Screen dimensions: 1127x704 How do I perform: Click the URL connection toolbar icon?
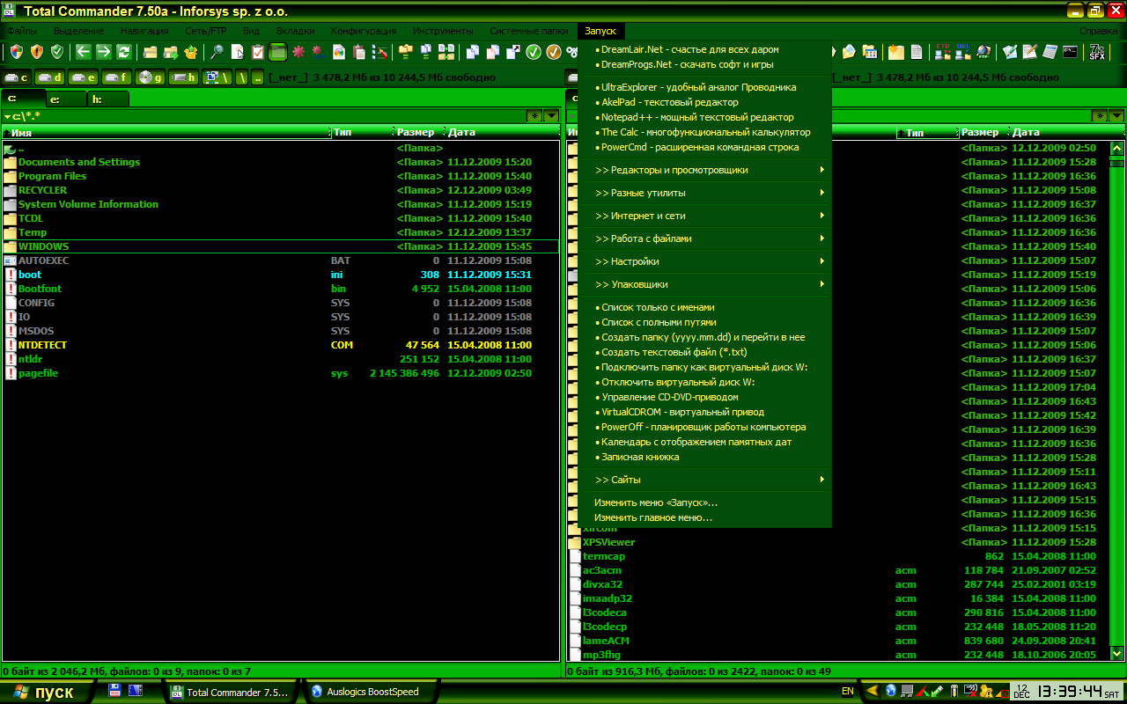tap(962, 52)
